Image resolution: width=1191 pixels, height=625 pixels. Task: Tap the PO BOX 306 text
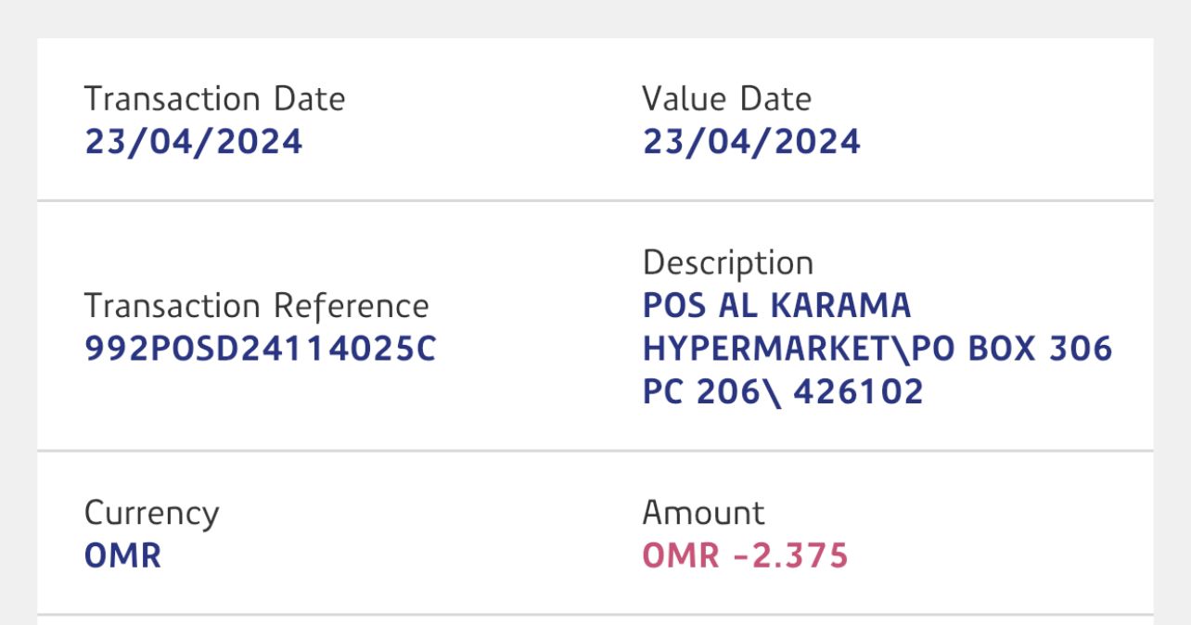[x=1012, y=349]
